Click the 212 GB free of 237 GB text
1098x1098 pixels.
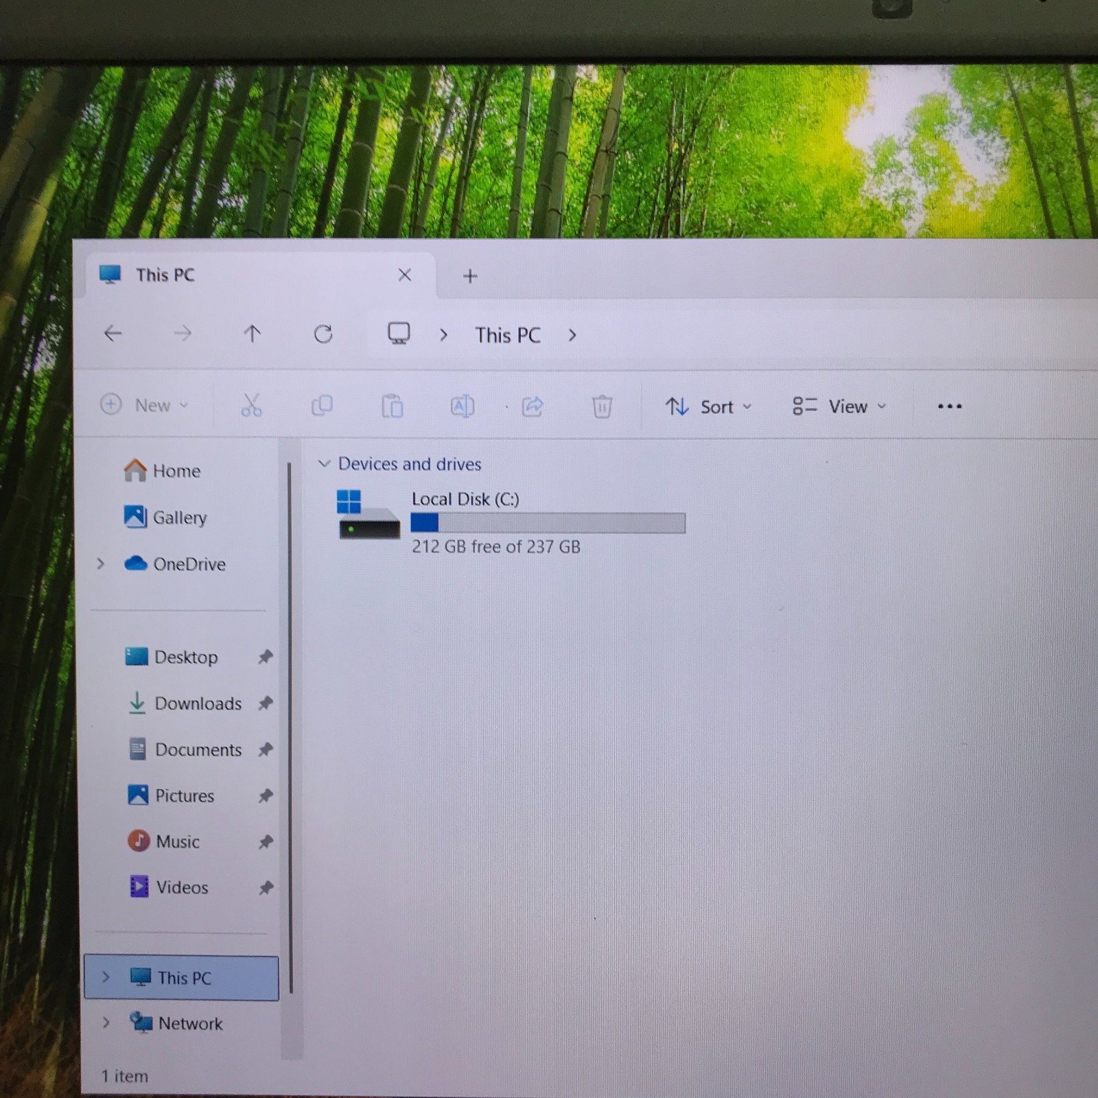(x=496, y=547)
